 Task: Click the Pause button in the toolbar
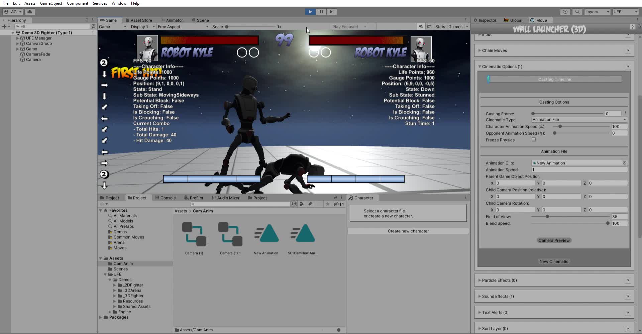(321, 12)
